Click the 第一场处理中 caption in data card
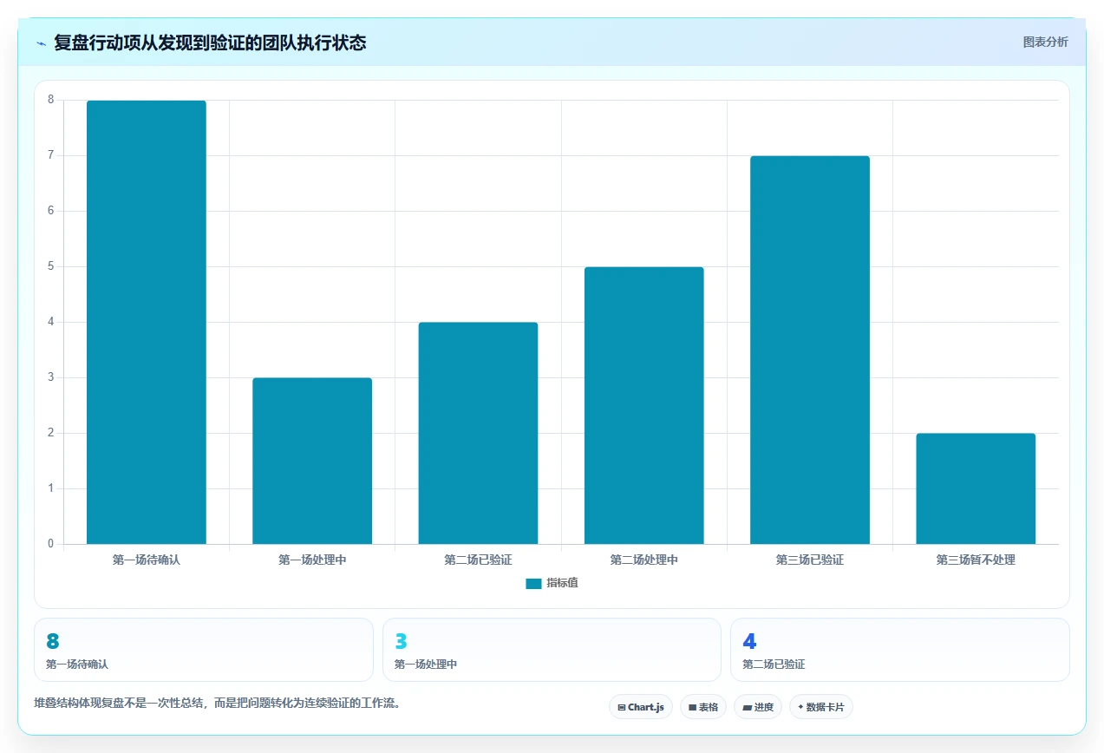Viewport: 1104px width, 753px height. click(x=426, y=665)
